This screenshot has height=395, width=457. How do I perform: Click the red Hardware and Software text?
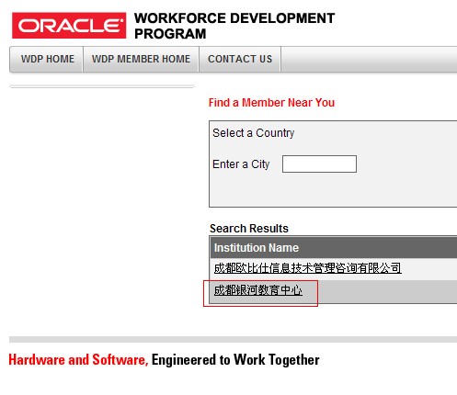pos(78,359)
